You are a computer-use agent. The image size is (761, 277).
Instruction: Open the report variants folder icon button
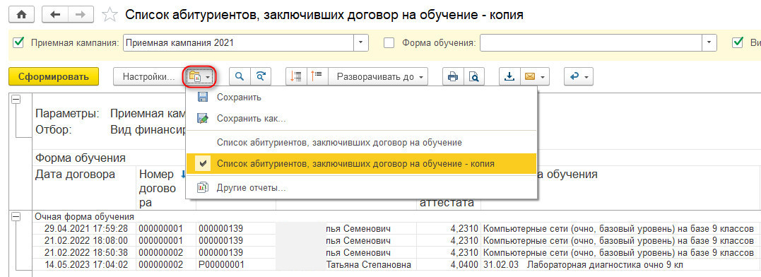pyautogui.click(x=199, y=76)
